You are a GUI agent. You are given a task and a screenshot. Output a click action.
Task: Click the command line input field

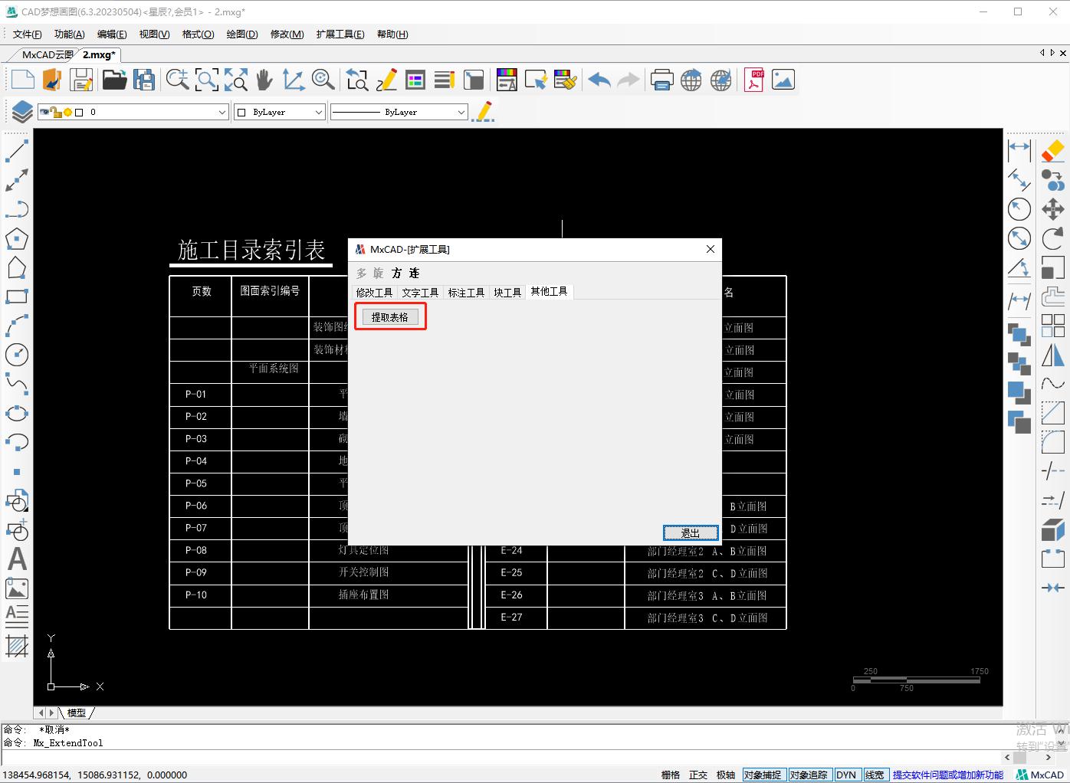tap(498, 757)
